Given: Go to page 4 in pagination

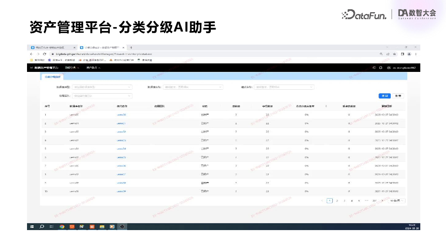Looking at the screenshot, I should pos(352,200).
